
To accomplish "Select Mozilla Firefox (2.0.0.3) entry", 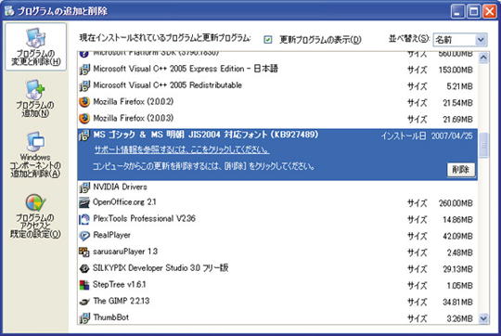I will tap(277, 119).
